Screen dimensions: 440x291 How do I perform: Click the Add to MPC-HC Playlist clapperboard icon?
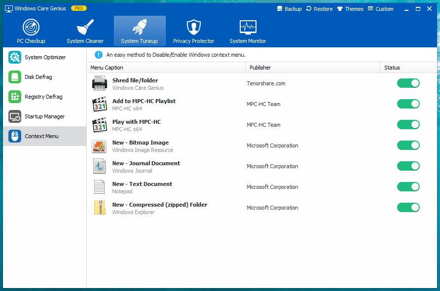point(100,104)
